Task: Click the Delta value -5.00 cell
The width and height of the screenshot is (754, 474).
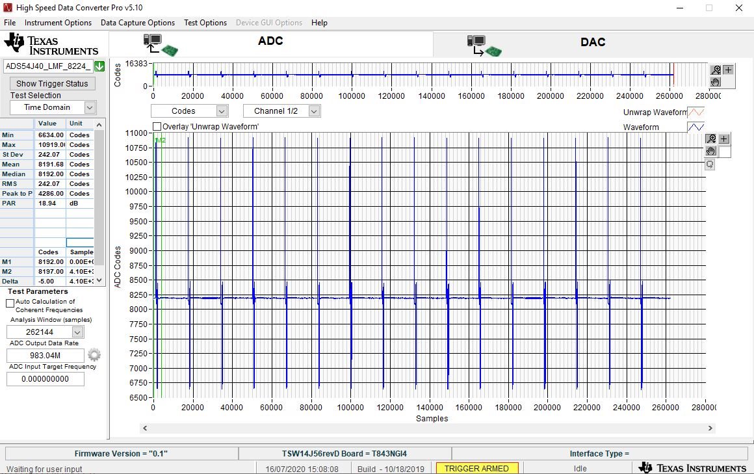Action: (x=50, y=282)
